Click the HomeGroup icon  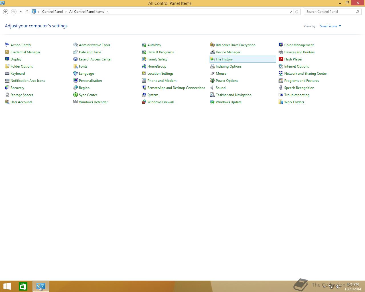[144, 66]
